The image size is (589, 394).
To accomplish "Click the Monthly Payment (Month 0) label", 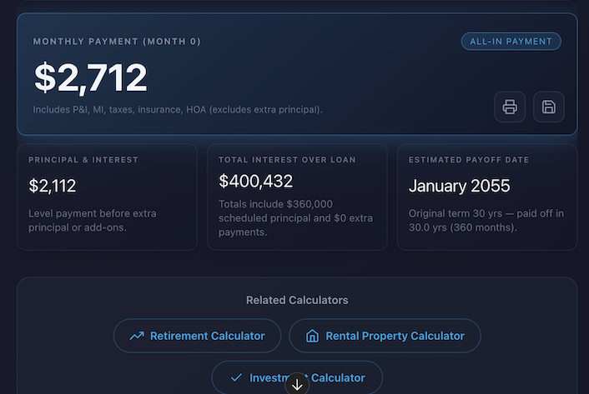I will point(117,41).
